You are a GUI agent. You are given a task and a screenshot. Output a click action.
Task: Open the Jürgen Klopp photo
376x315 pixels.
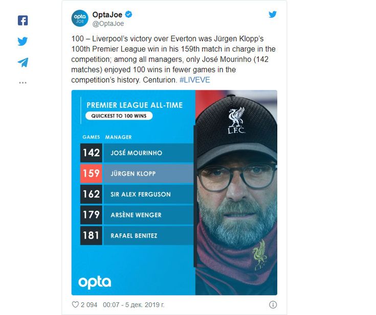(x=236, y=192)
